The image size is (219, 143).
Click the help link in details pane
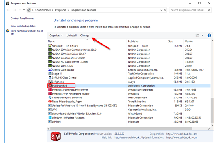point(128,137)
